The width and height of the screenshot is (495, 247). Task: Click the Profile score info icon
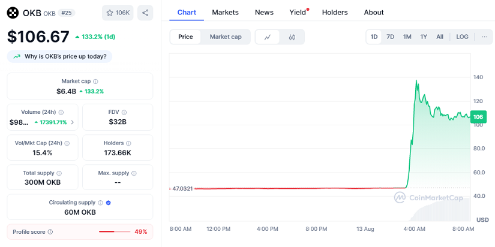[50, 232]
